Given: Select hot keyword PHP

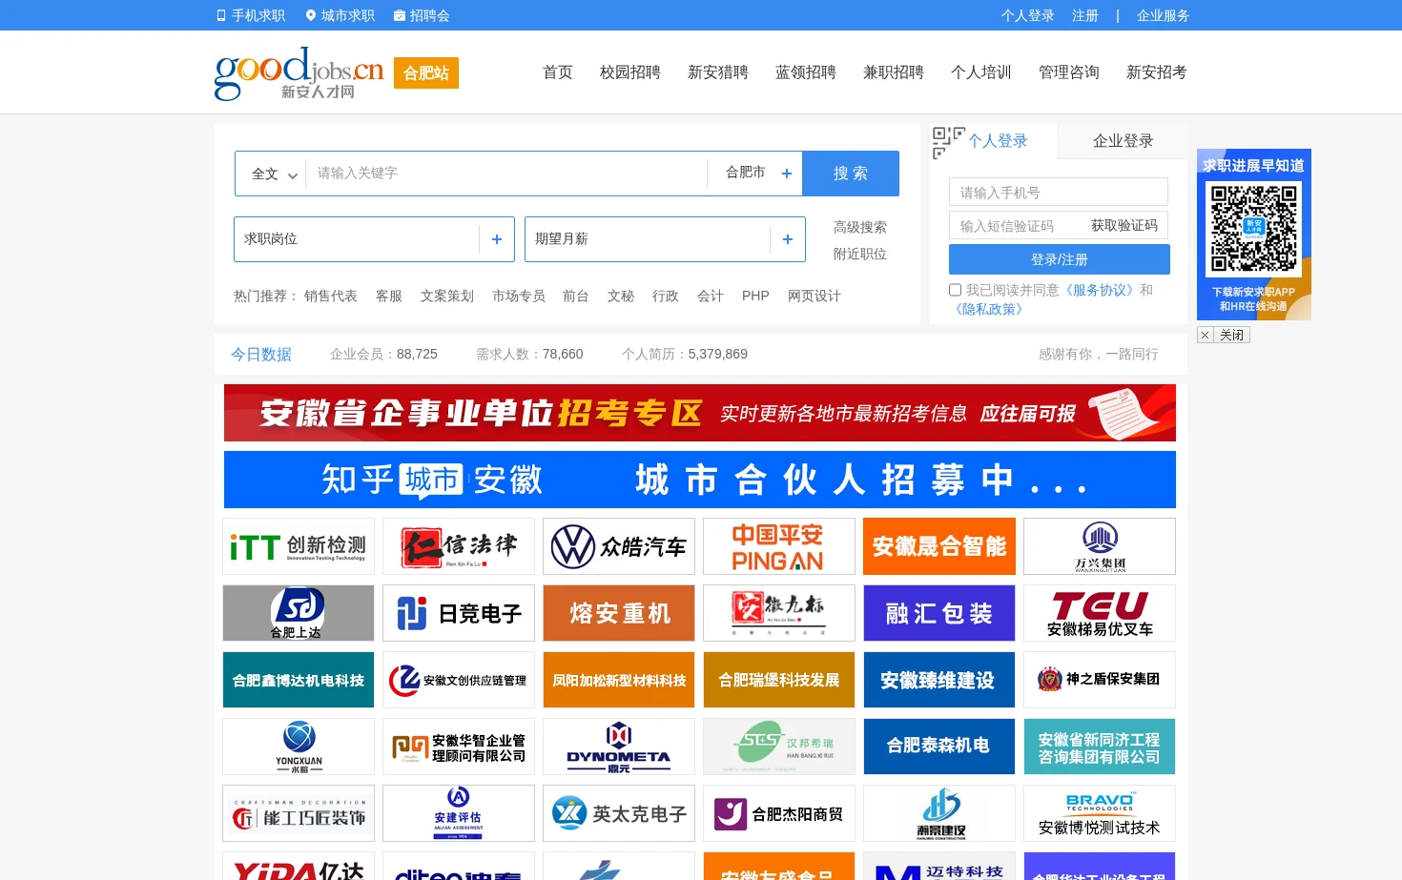Looking at the screenshot, I should [755, 297].
